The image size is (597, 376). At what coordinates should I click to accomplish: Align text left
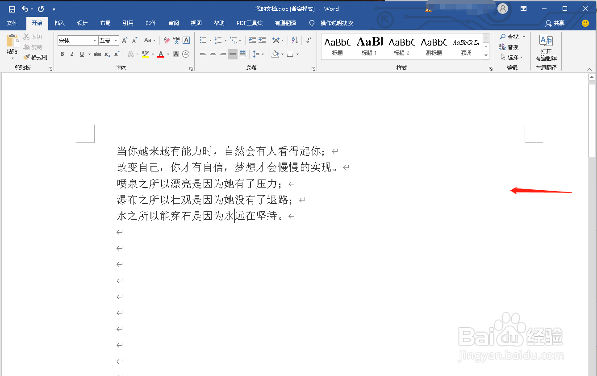[x=203, y=54]
